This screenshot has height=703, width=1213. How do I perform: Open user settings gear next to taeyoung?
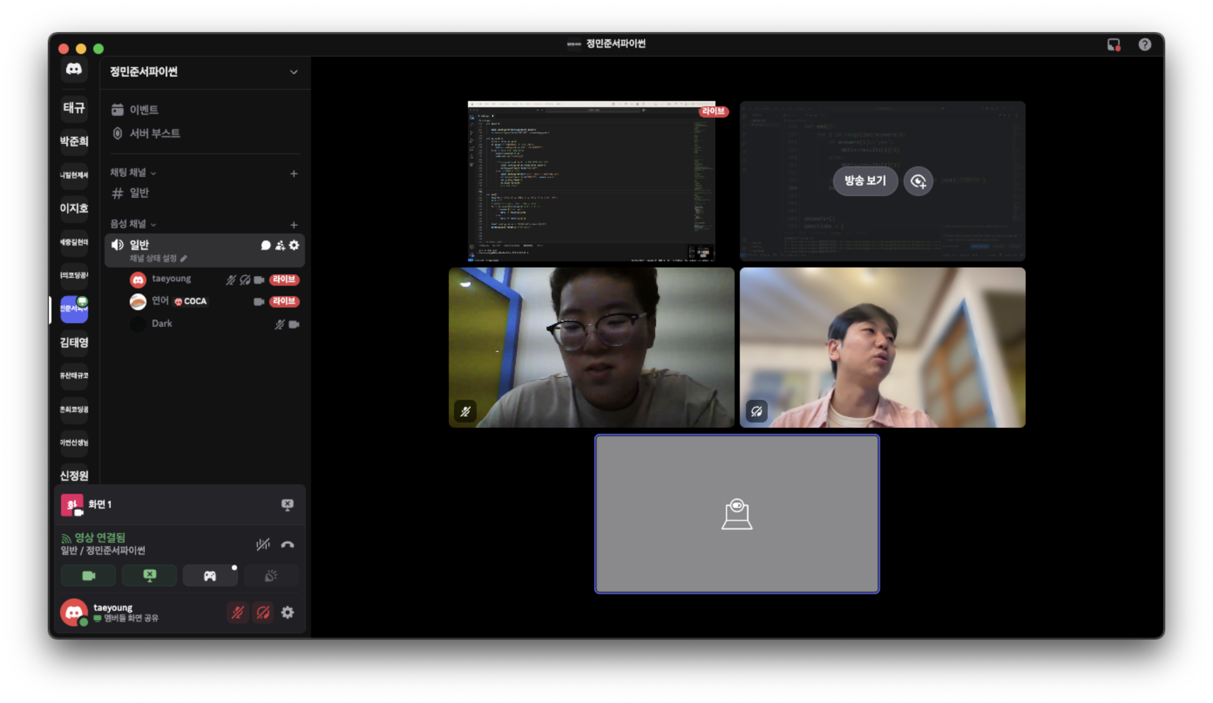pyautogui.click(x=288, y=612)
